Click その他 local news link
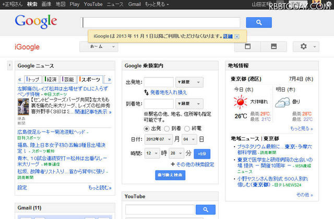 click(304, 195)
